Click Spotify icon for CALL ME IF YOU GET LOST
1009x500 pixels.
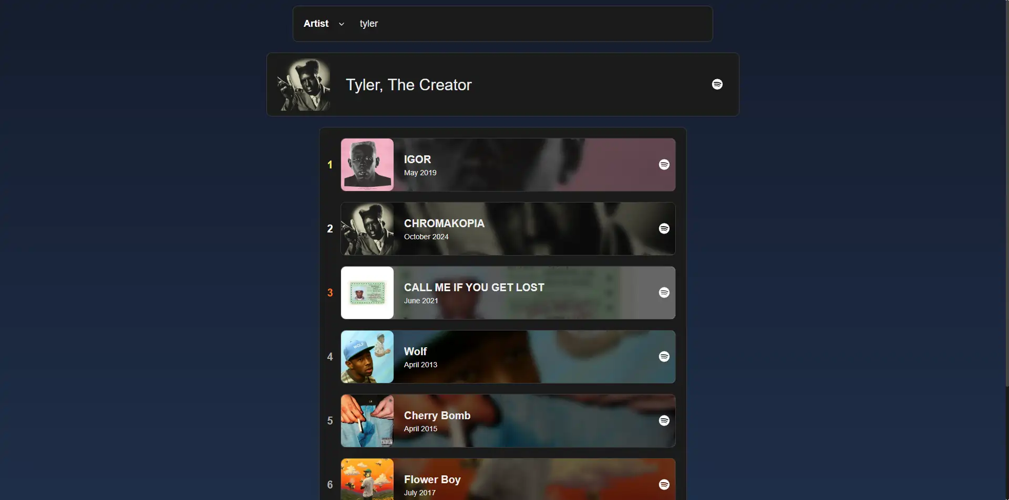click(x=664, y=293)
